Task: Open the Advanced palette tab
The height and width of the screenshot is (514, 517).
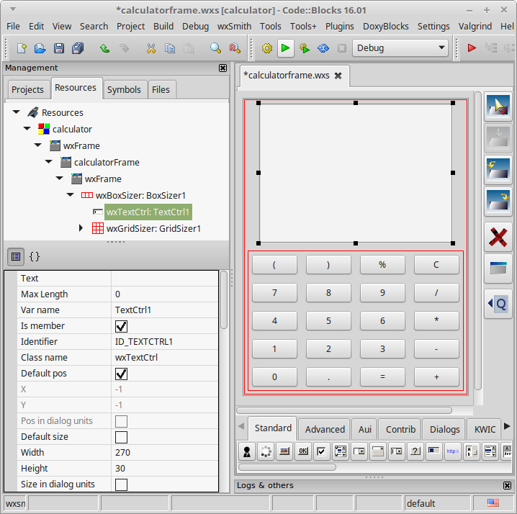Action: tap(325, 429)
